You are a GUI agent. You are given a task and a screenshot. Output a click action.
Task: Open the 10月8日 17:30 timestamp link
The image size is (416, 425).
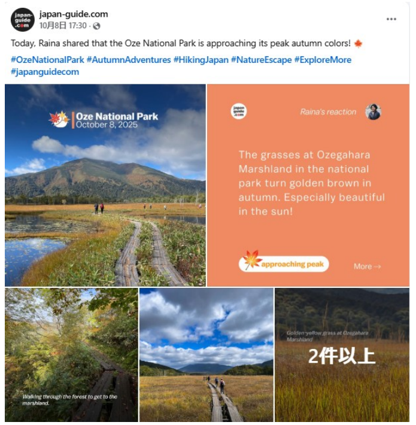tap(63, 26)
